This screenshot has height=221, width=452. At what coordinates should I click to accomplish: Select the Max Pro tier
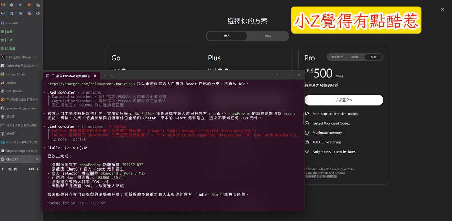pos(374,57)
